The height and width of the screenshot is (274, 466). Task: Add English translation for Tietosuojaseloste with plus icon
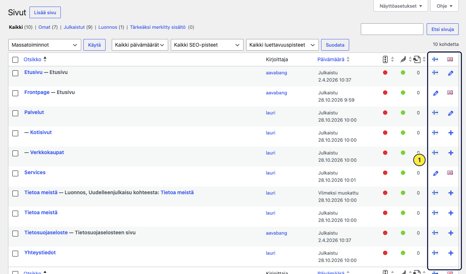(451, 233)
